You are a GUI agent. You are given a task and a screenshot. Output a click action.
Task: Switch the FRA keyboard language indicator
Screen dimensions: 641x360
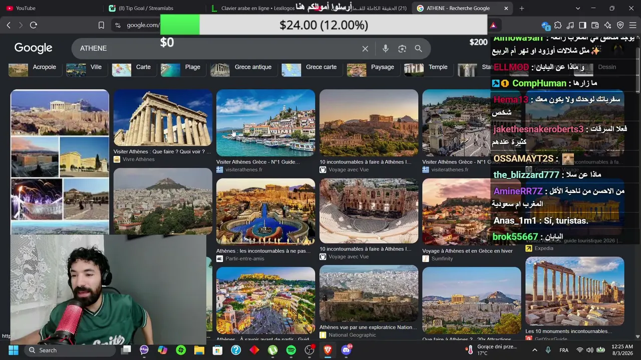[x=564, y=350]
